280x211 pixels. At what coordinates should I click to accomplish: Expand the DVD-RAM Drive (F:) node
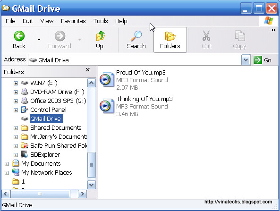point(16,92)
